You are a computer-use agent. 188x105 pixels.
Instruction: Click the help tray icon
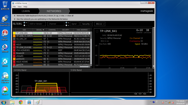154,102
